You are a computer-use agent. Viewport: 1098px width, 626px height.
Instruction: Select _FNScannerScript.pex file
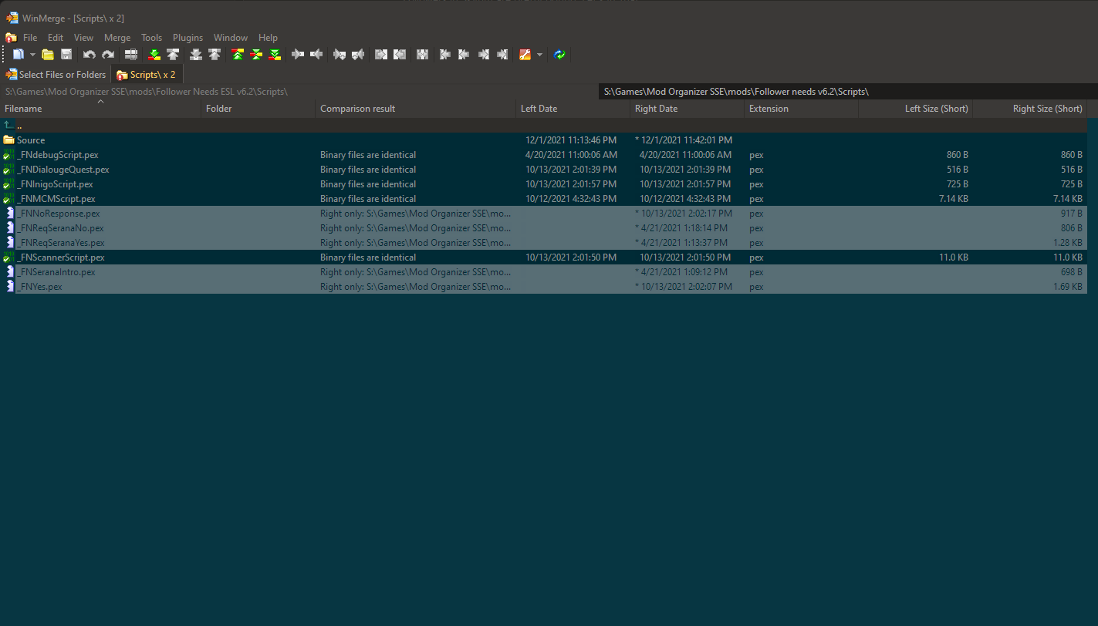pyautogui.click(x=543, y=257)
